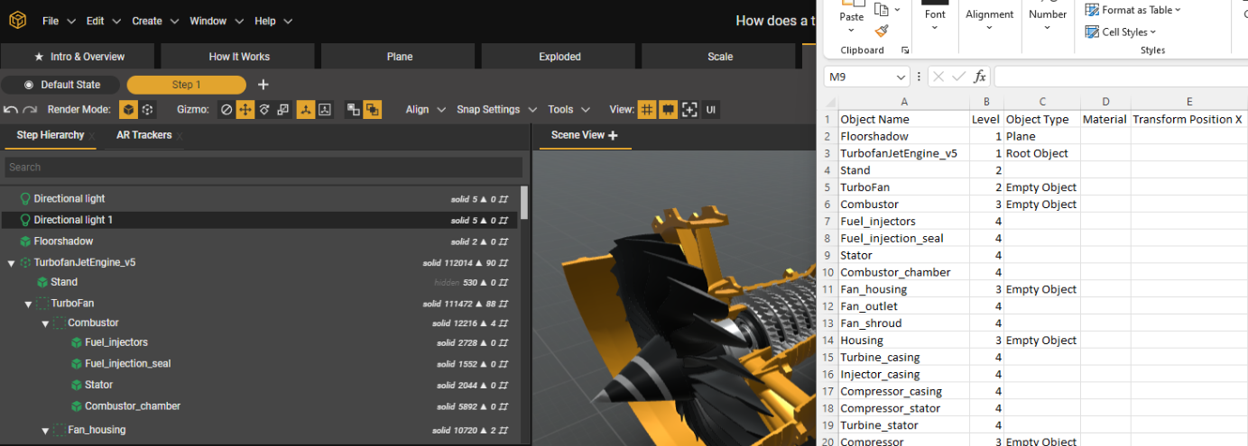Toggle the grid view button

click(646, 110)
